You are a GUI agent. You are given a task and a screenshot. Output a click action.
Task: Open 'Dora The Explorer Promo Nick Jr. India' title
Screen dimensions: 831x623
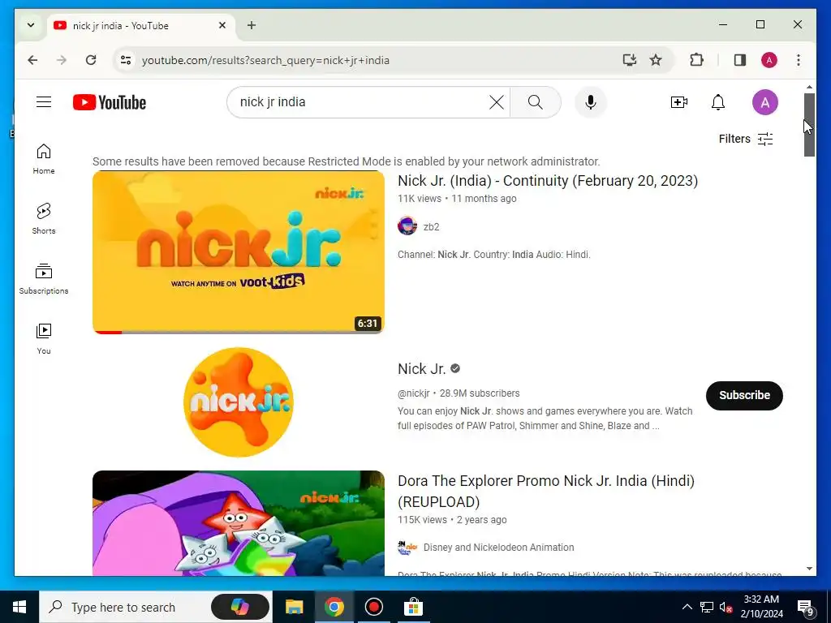[x=546, y=491]
